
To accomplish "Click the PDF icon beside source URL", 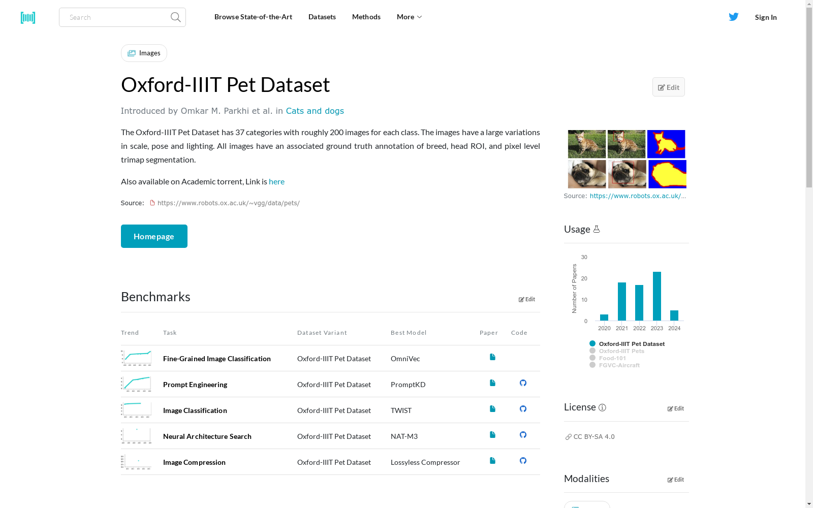I will point(152,203).
